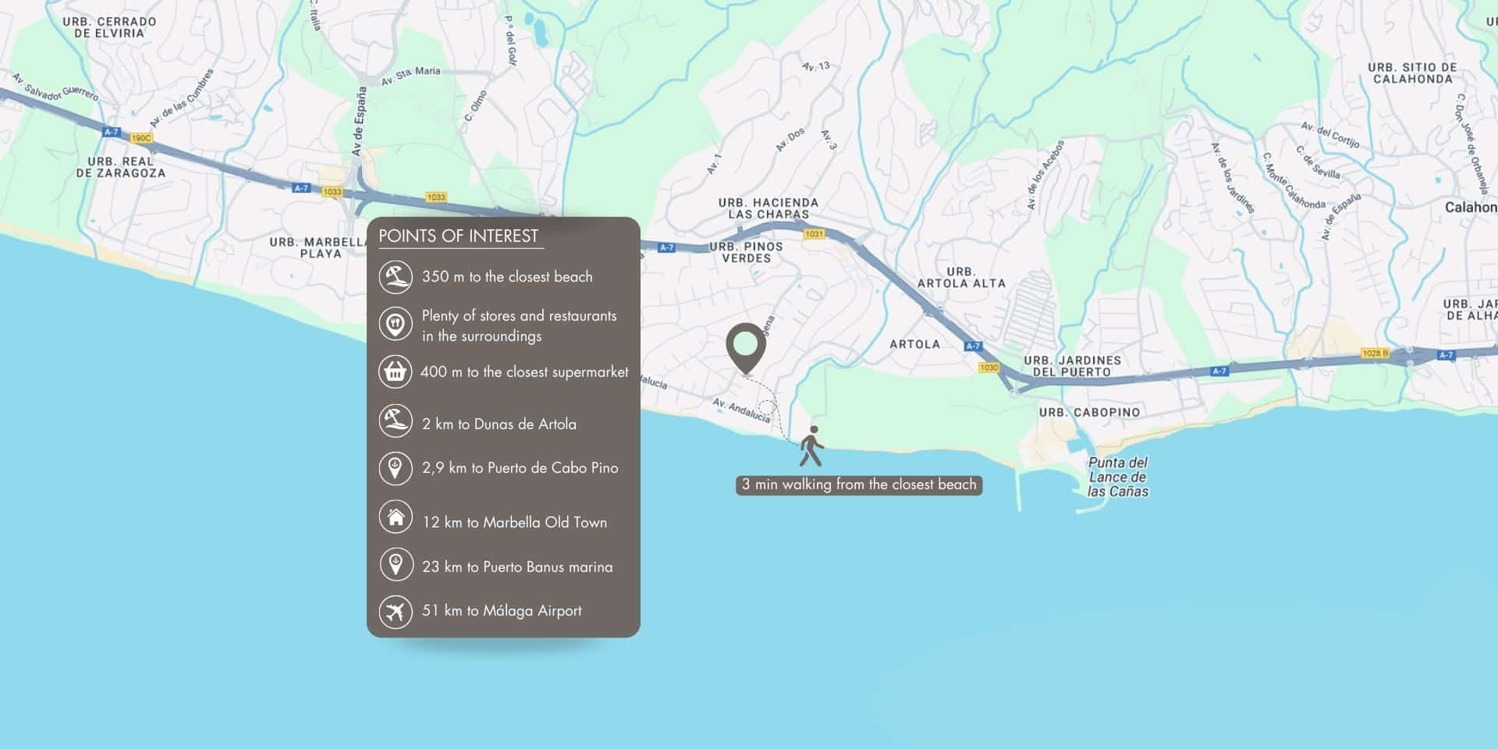Click the 3 min walking label
The image size is (1498, 749).
click(859, 485)
